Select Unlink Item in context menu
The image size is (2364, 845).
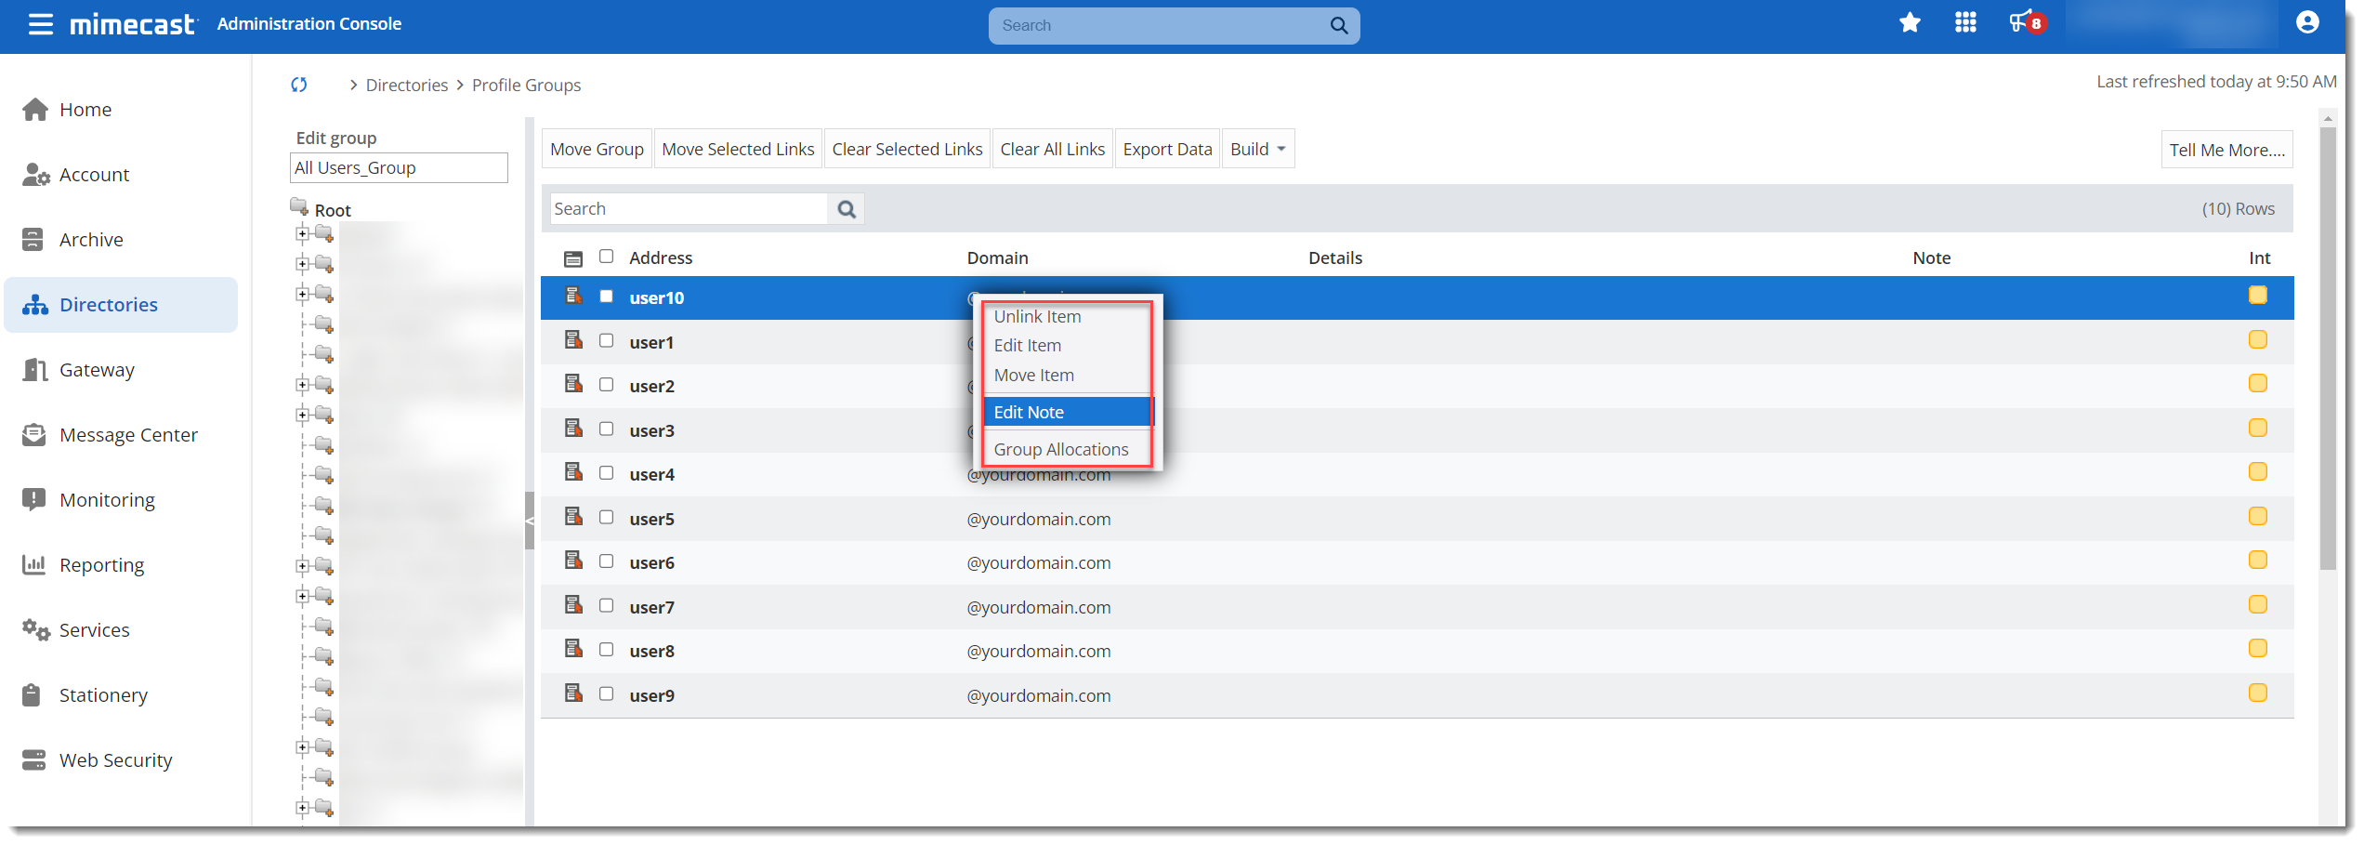click(x=1037, y=316)
